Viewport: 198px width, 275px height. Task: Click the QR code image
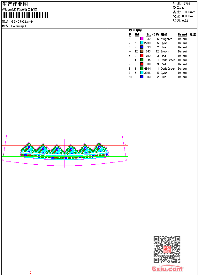[x=167, y=249]
